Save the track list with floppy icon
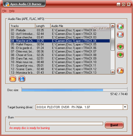The image size is (133, 136). 22,79
